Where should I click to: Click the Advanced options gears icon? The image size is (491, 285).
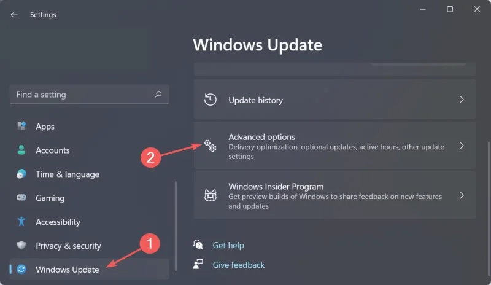tap(211, 146)
